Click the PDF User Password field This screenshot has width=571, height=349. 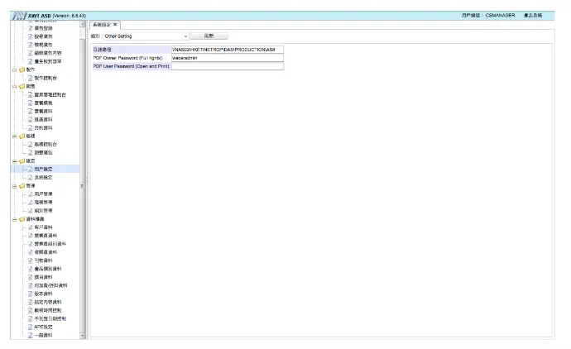(x=226, y=66)
